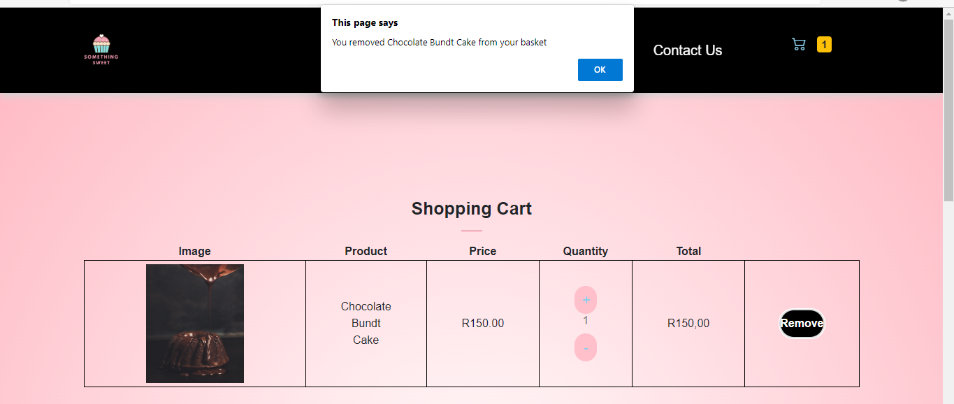Screen dimensions: 954x404
Task: Click the yellow cart item count badge
Action: click(824, 44)
